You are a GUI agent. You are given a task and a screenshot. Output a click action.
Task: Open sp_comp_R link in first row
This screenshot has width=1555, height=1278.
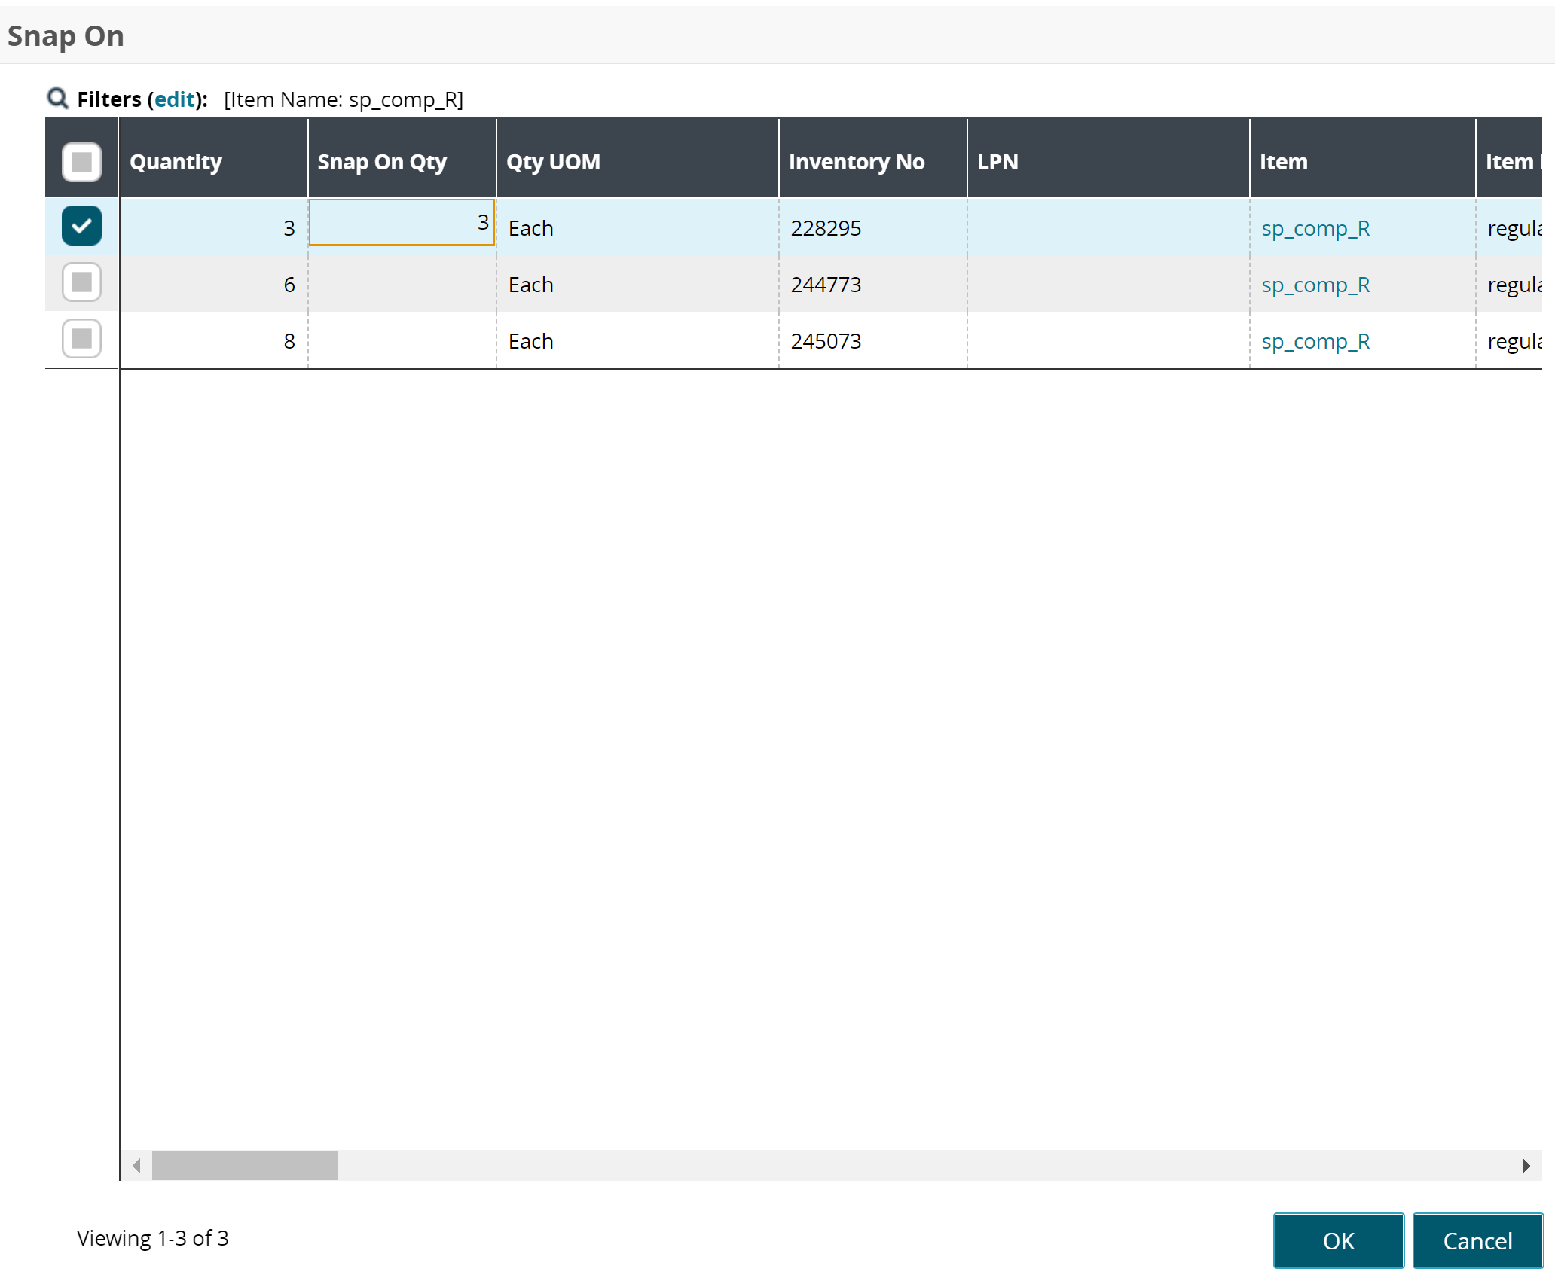pyautogui.click(x=1315, y=228)
